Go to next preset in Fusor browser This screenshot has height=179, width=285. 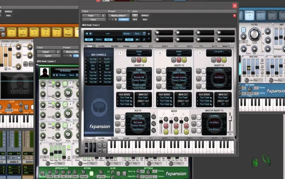coord(91,34)
